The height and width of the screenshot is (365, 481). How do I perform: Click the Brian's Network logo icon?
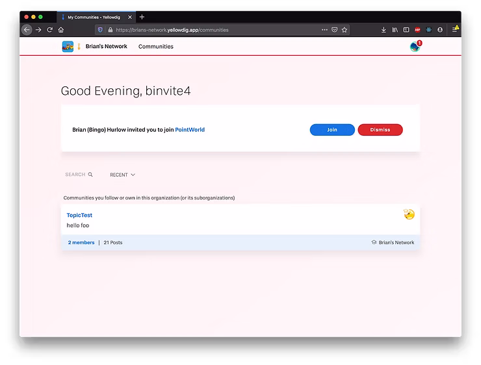pos(68,47)
